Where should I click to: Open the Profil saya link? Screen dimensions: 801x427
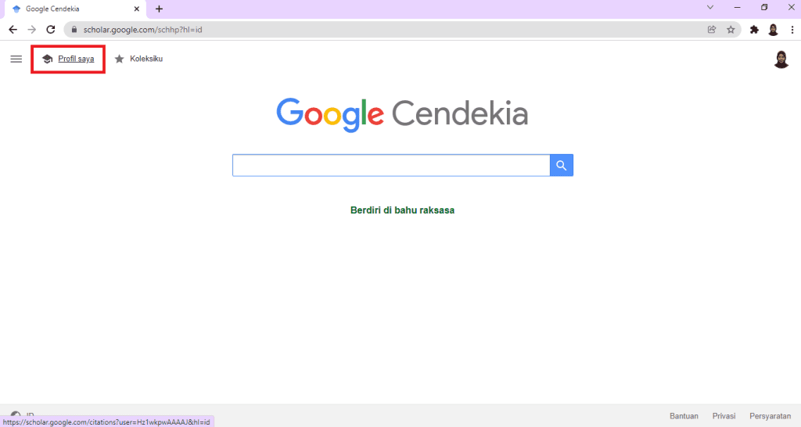pyautogui.click(x=75, y=59)
